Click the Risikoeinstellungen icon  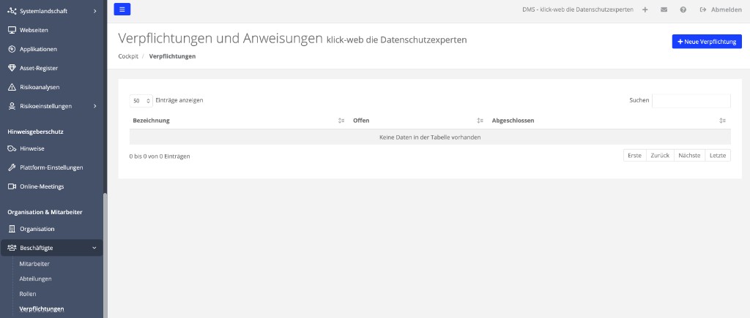(x=12, y=106)
